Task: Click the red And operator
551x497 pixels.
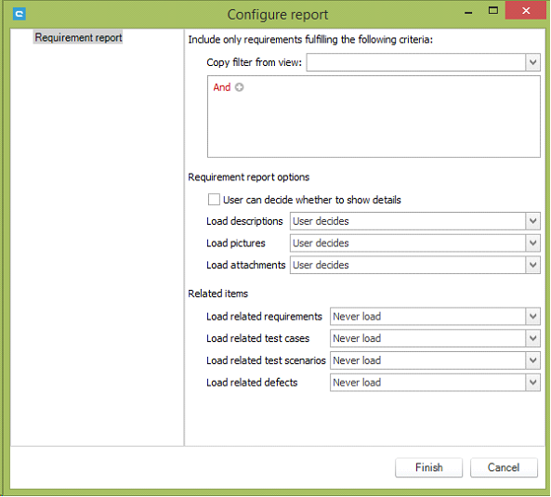Action: (x=222, y=87)
